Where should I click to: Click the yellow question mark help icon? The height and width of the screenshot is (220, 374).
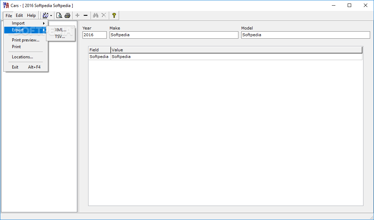point(114,15)
